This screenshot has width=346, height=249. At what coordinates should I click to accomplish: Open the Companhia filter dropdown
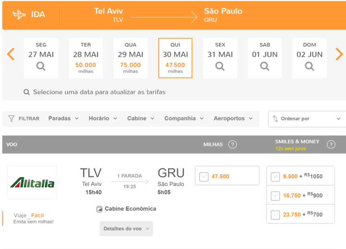[x=184, y=118]
